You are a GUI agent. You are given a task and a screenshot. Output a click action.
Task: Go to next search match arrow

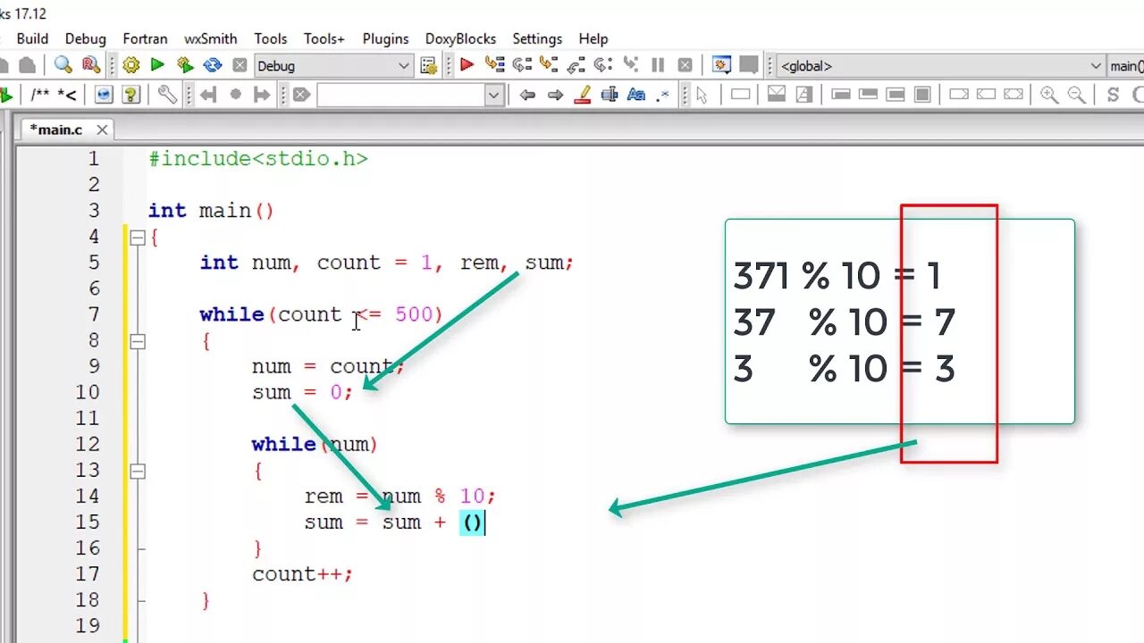click(x=555, y=95)
